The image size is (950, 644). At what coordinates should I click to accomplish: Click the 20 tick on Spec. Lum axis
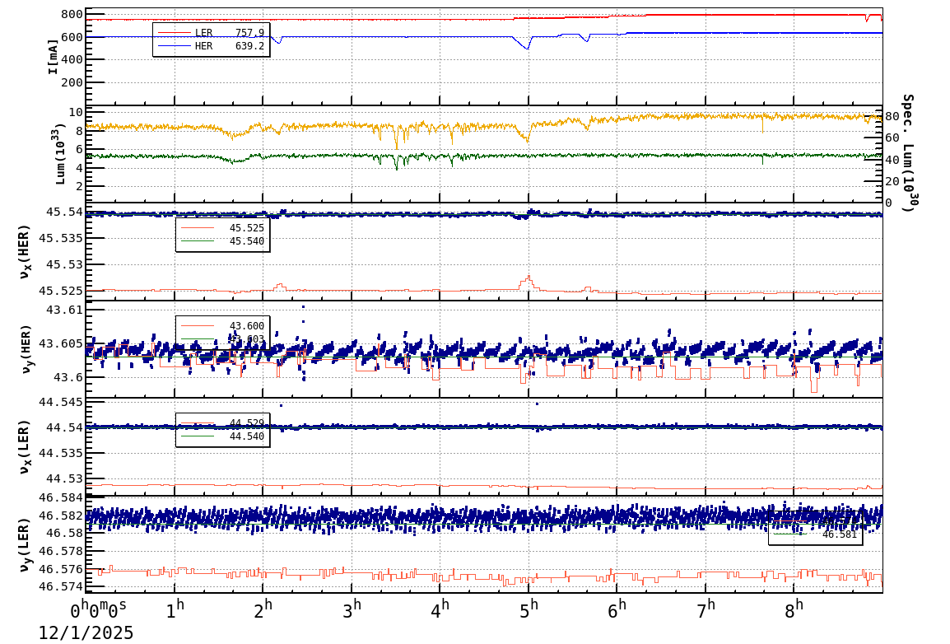[892, 181]
